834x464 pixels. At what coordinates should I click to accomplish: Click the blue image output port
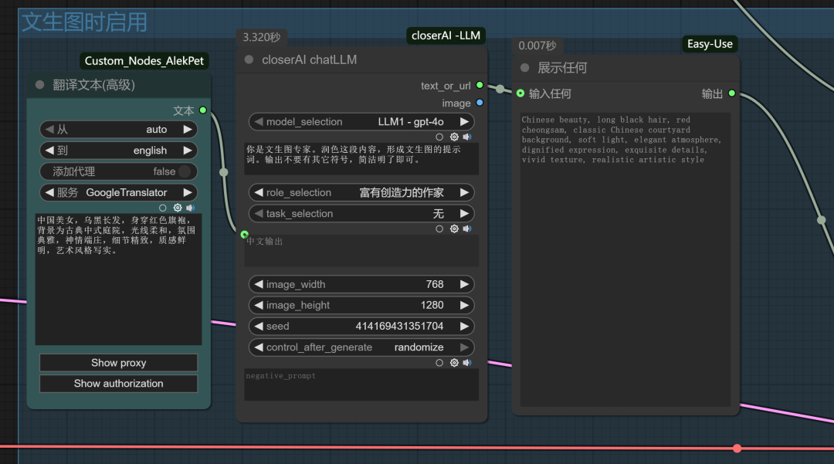(480, 103)
